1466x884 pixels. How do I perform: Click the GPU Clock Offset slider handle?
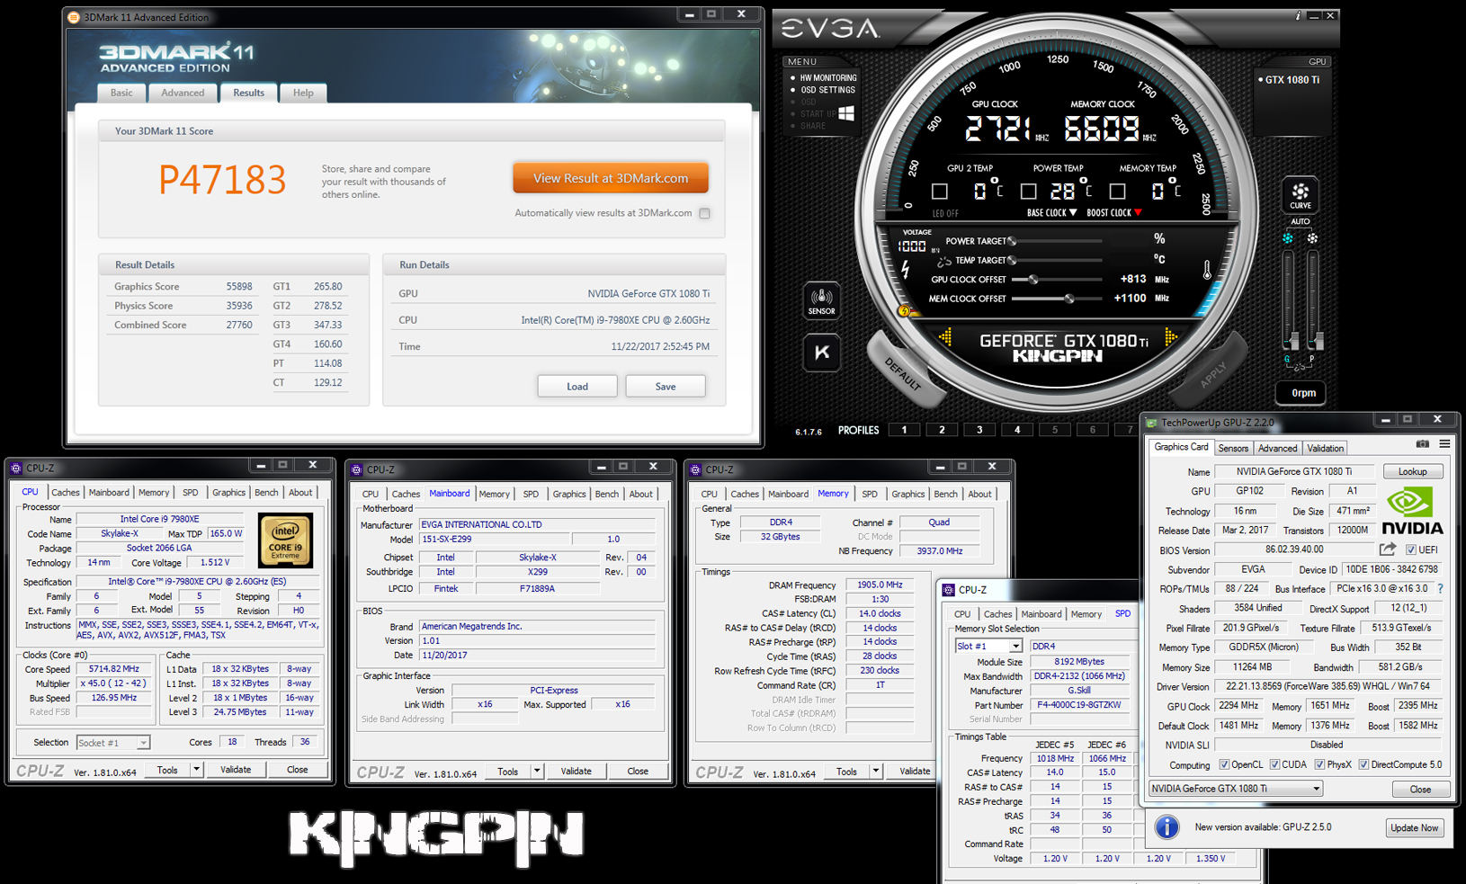point(1033,280)
